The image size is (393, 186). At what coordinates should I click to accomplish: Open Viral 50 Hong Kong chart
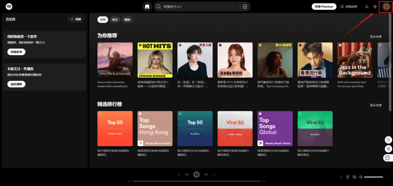point(235,129)
